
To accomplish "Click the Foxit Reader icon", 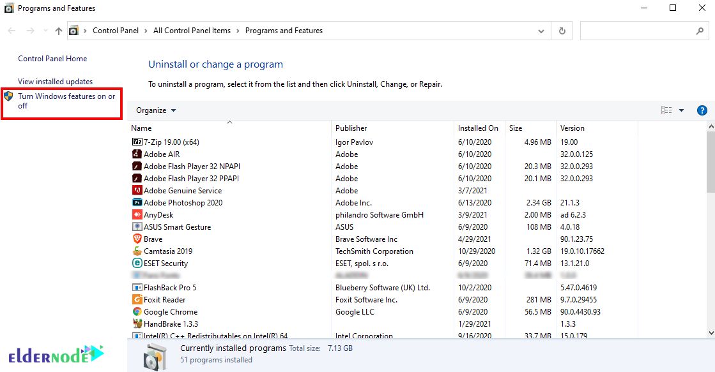I will 136,299.
